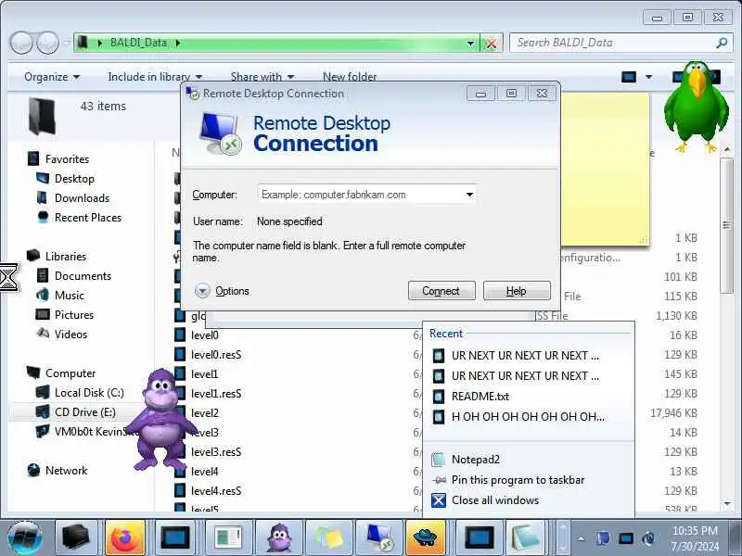Open Downloads in Favorites
The width and height of the screenshot is (742, 556).
pos(82,198)
